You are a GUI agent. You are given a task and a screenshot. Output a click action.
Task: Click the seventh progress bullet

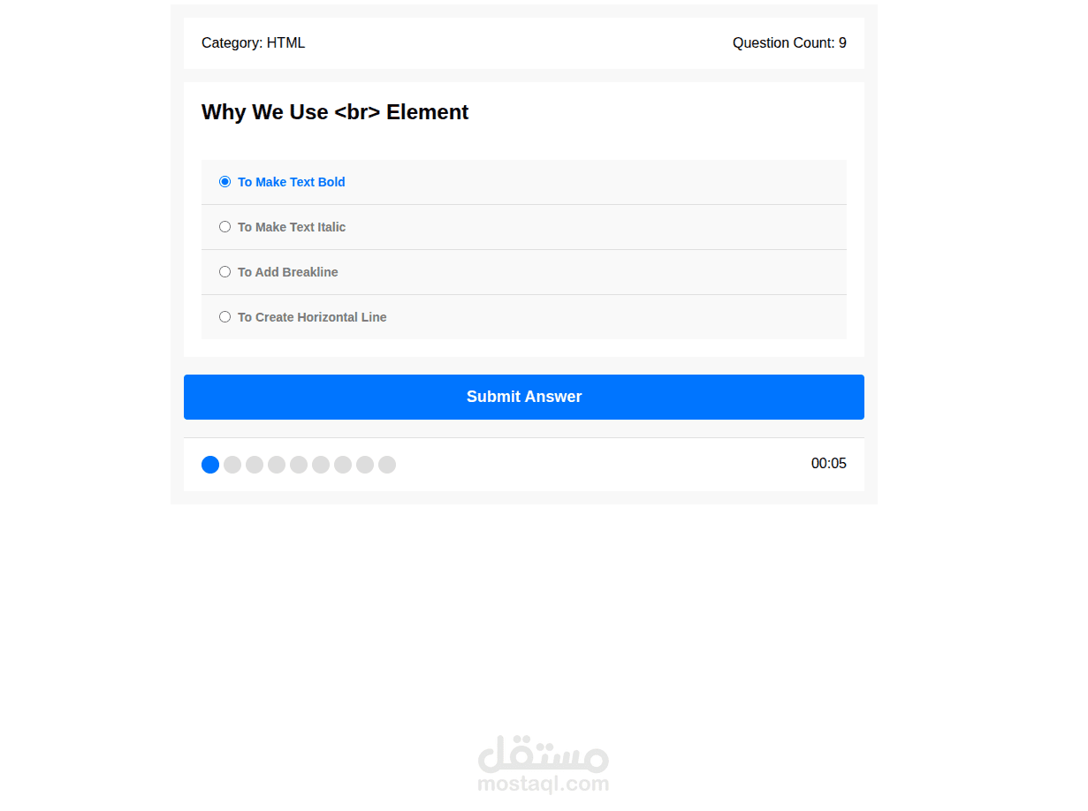(x=343, y=465)
